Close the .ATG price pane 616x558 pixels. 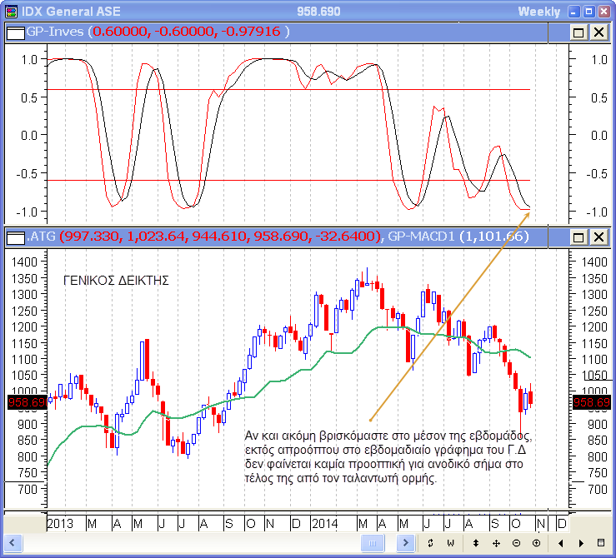point(598,237)
